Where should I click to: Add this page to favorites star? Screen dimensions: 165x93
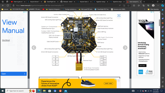[x=128, y=5]
